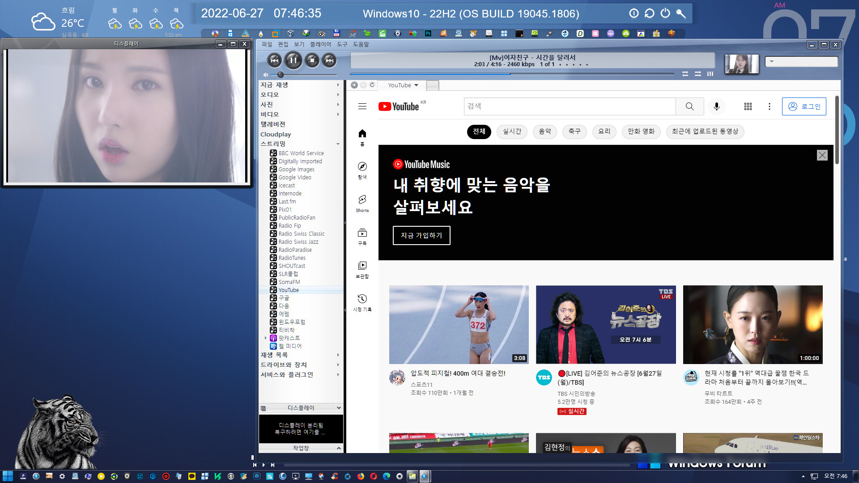Viewport: 859px width, 483px height.
Task: Open the 플레이어 menu
Action: 320,44
